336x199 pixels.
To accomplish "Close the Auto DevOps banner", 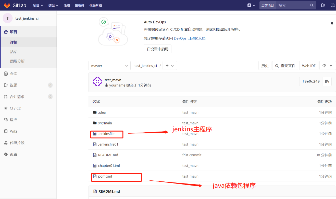I will 332,23.
